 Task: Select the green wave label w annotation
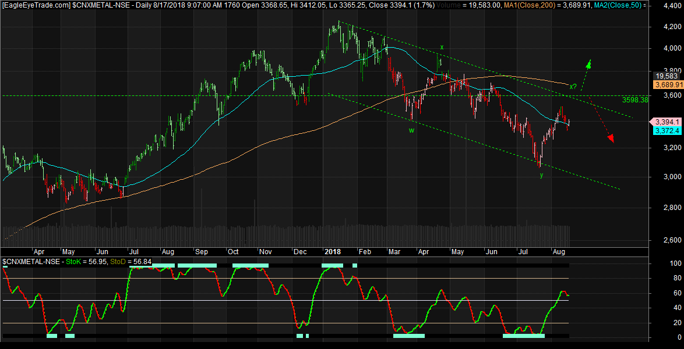click(411, 130)
